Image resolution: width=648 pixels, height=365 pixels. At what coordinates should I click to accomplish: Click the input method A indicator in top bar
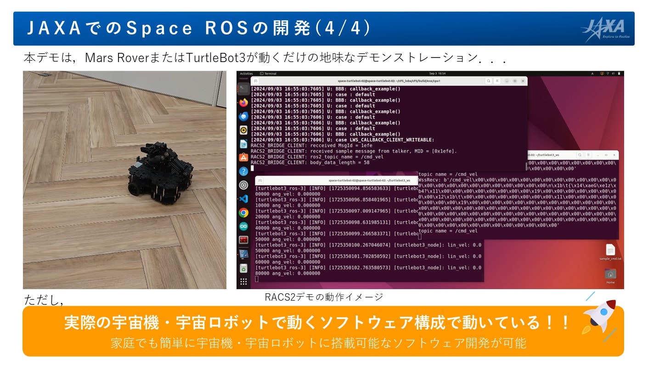(x=592, y=74)
